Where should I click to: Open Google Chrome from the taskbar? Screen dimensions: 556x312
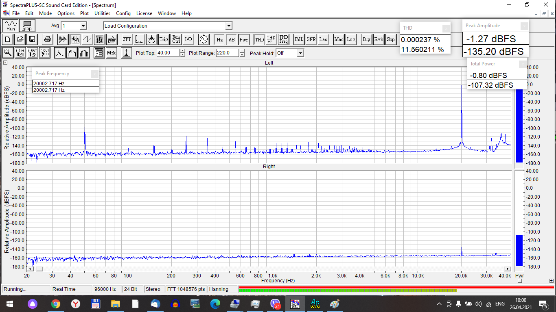pos(56,304)
